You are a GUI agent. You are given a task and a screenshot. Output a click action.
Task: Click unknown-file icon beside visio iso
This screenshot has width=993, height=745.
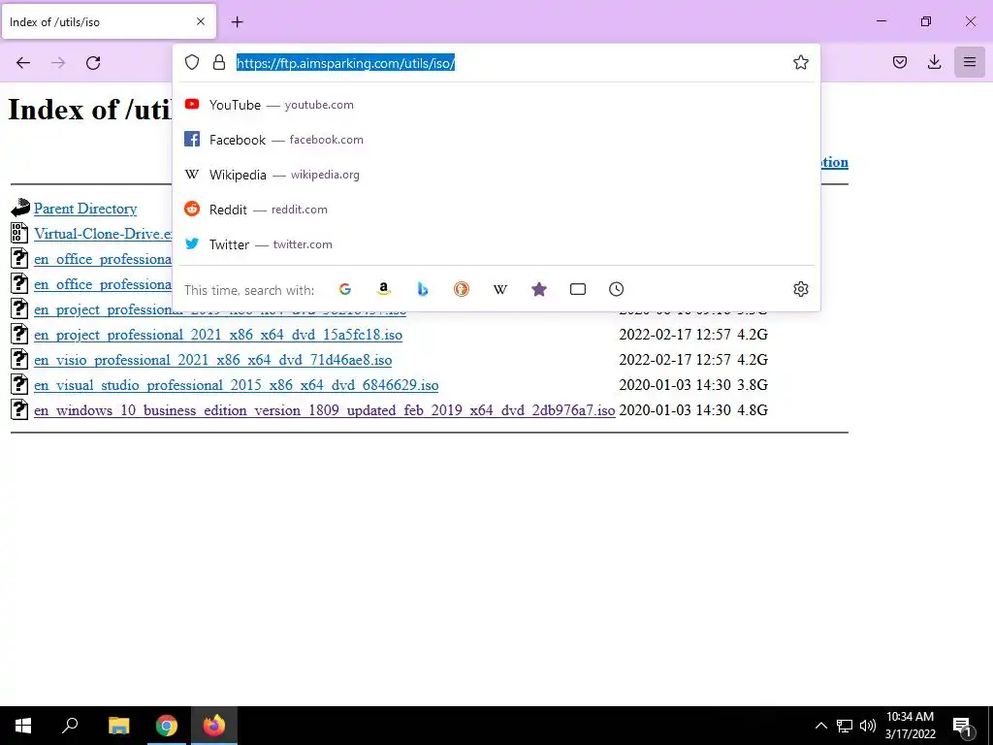tap(19, 359)
